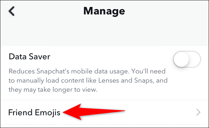This screenshot has height=128, width=209.
Task: Tap the back arrow icon
Action: pos(12,11)
